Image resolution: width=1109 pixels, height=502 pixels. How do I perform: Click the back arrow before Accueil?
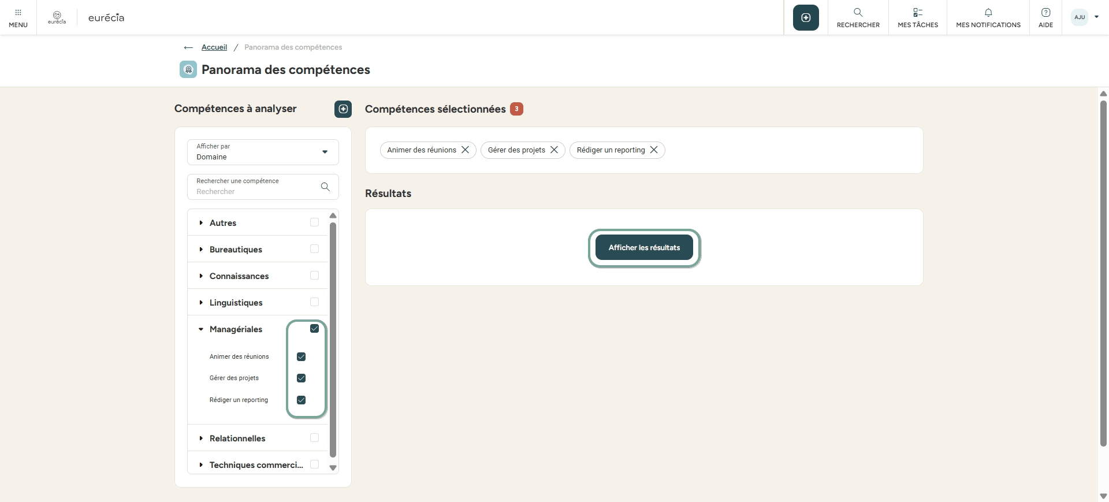pyautogui.click(x=188, y=47)
